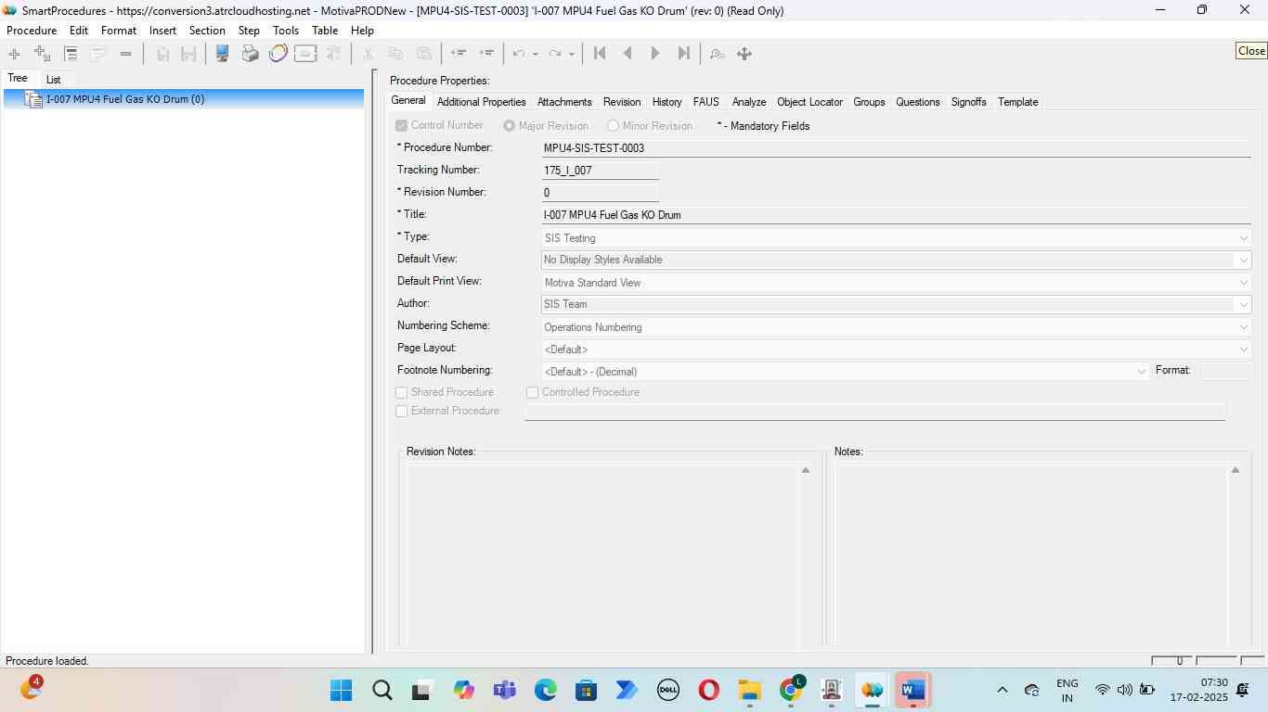
Task: Switch to the Additional Properties tab
Action: (x=481, y=102)
